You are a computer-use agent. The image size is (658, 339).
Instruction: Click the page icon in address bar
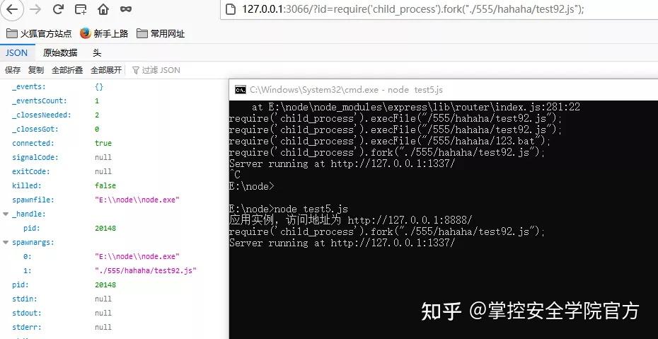231,9
